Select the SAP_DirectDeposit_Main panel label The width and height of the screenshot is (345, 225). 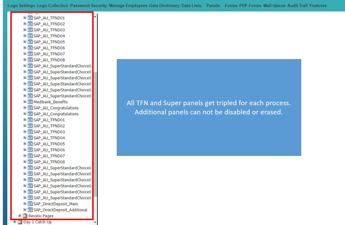[56, 204]
